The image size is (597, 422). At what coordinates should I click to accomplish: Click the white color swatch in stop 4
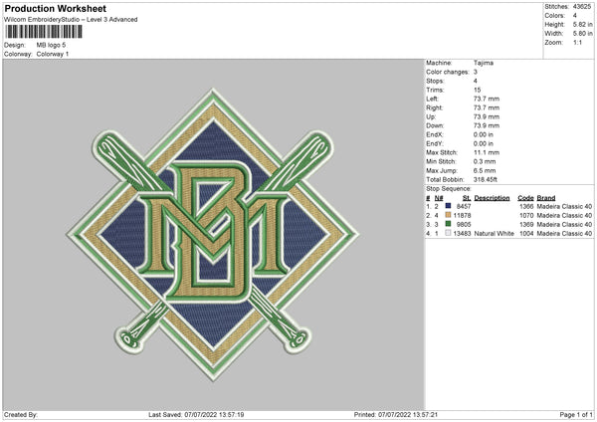click(x=448, y=233)
